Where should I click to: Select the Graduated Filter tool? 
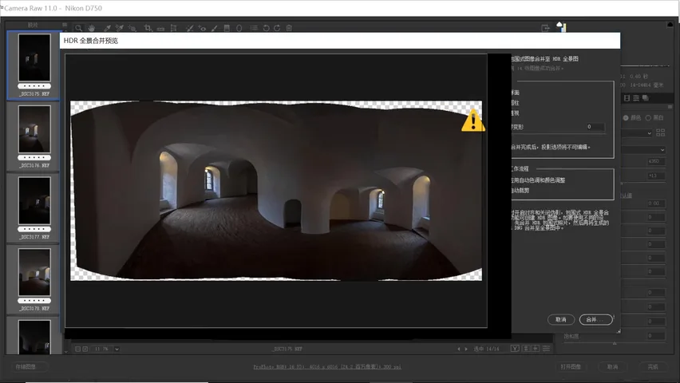click(x=227, y=28)
